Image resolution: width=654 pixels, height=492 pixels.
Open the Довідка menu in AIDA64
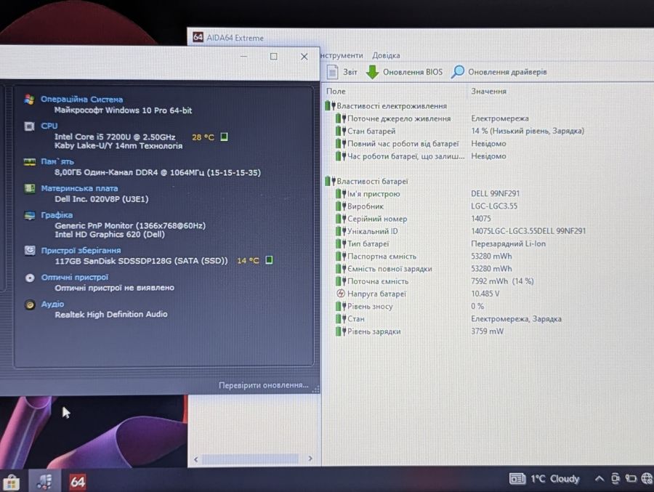point(386,55)
